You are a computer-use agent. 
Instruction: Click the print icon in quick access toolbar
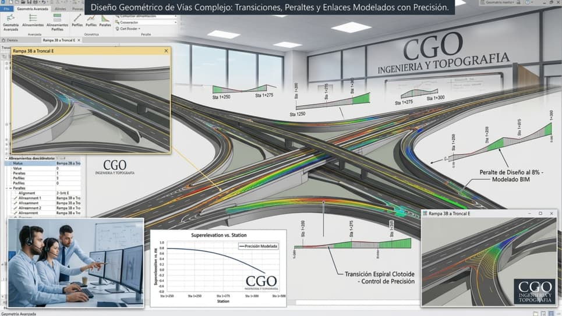(x=36, y=2)
